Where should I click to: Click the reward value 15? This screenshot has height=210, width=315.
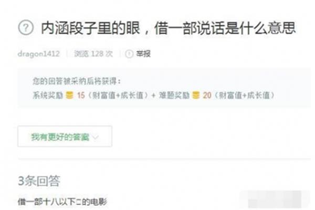click(81, 95)
